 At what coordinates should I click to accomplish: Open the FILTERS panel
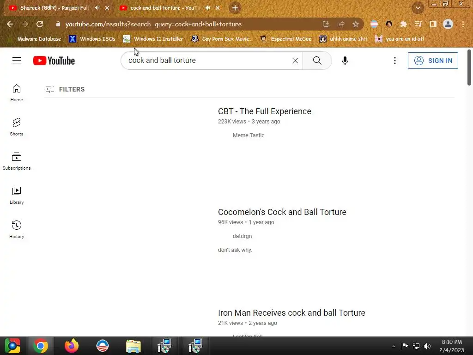pyautogui.click(x=65, y=89)
